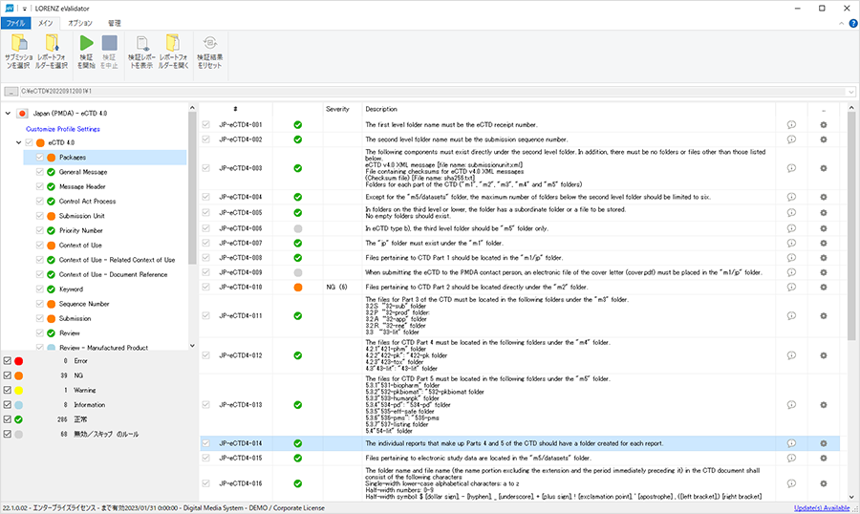Viewport: 860px width, 514px height.
Task: Toggle the Error filter checkbox
Action: pos(7,361)
